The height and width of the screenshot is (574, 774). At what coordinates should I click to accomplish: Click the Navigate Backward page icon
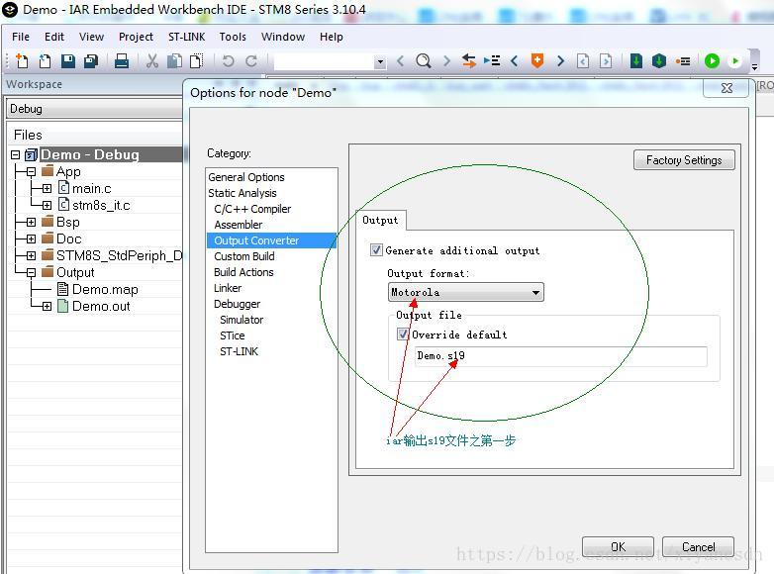(583, 60)
